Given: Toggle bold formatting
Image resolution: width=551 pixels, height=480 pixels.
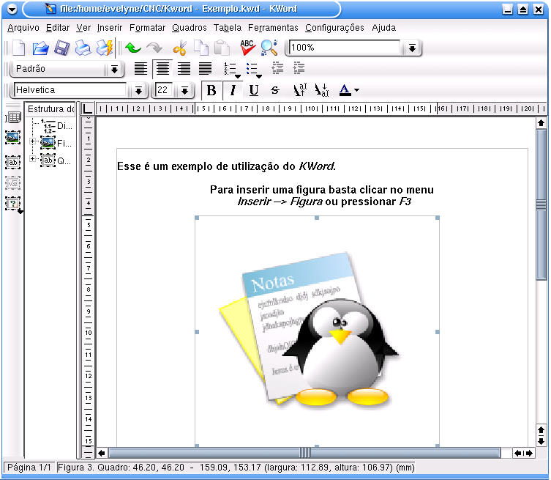Looking at the screenshot, I should pyautogui.click(x=211, y=90).
